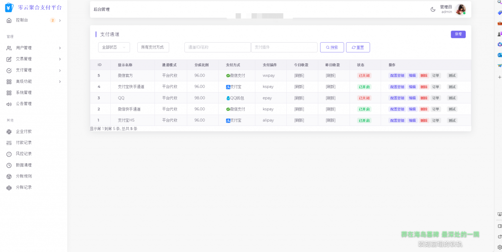The image size is (502, 252).
Task: Toggle dark mode with the moon icon
Action: tap(433, 9)
